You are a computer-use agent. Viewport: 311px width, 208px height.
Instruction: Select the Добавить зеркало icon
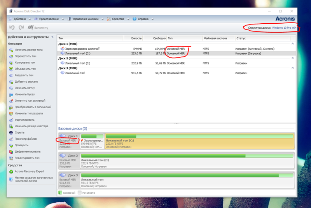pyautogui.click(x=11, y=82)
